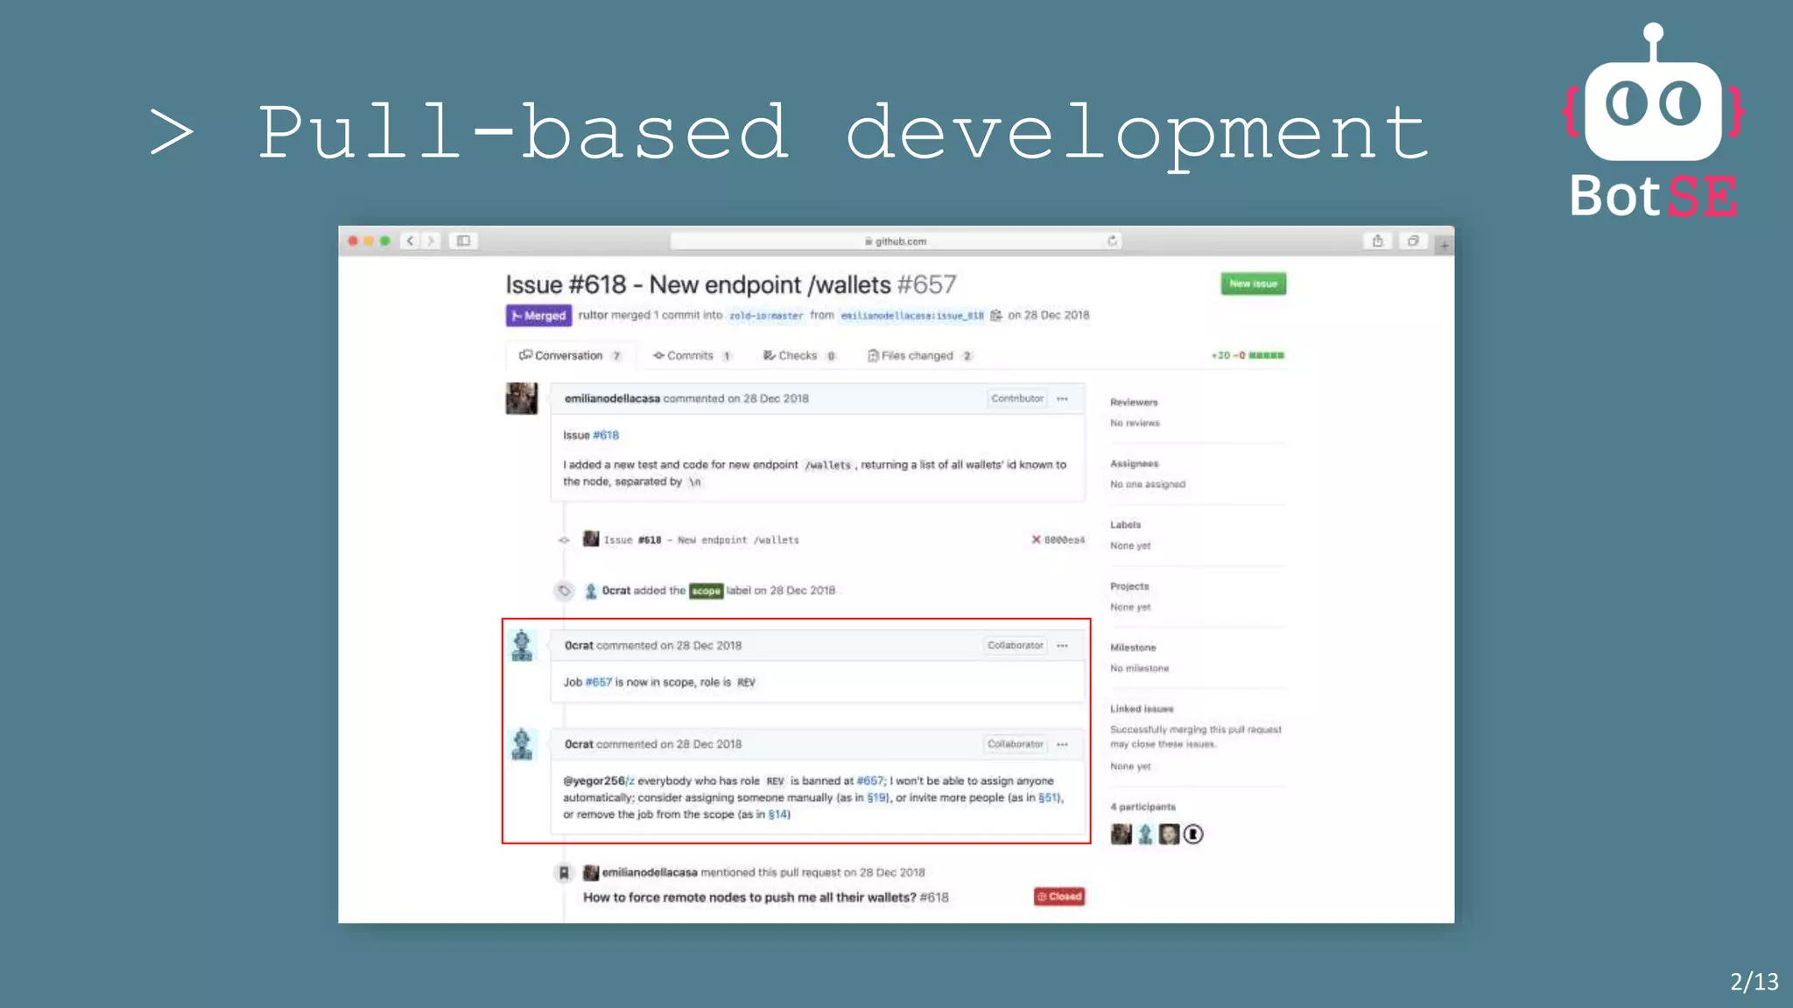
Task: Add a new Safari tab
Action: 1445,246
